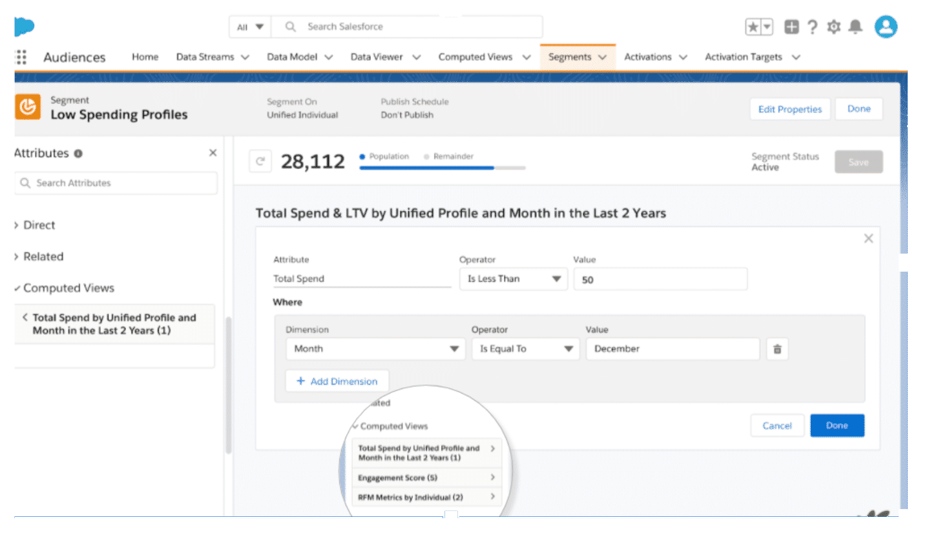Click the Edit Properties button
940x533 pixels.
pyautogui.click(x=789, y=108)
